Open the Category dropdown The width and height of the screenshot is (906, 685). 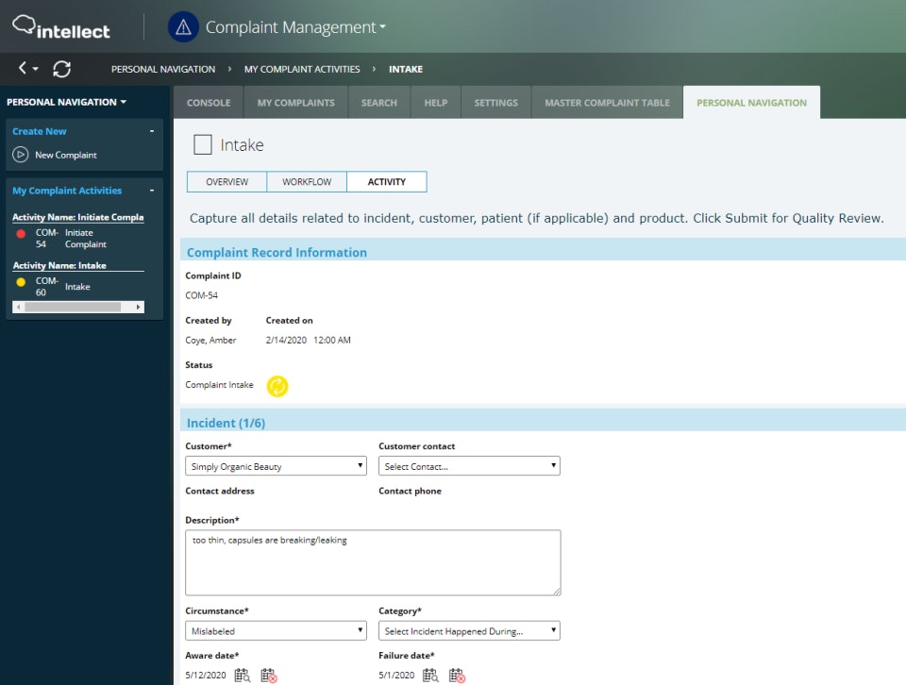(x=469, y=630)
